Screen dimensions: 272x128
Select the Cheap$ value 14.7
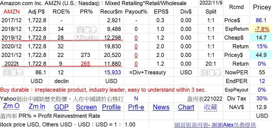click(x=261, y=38)
